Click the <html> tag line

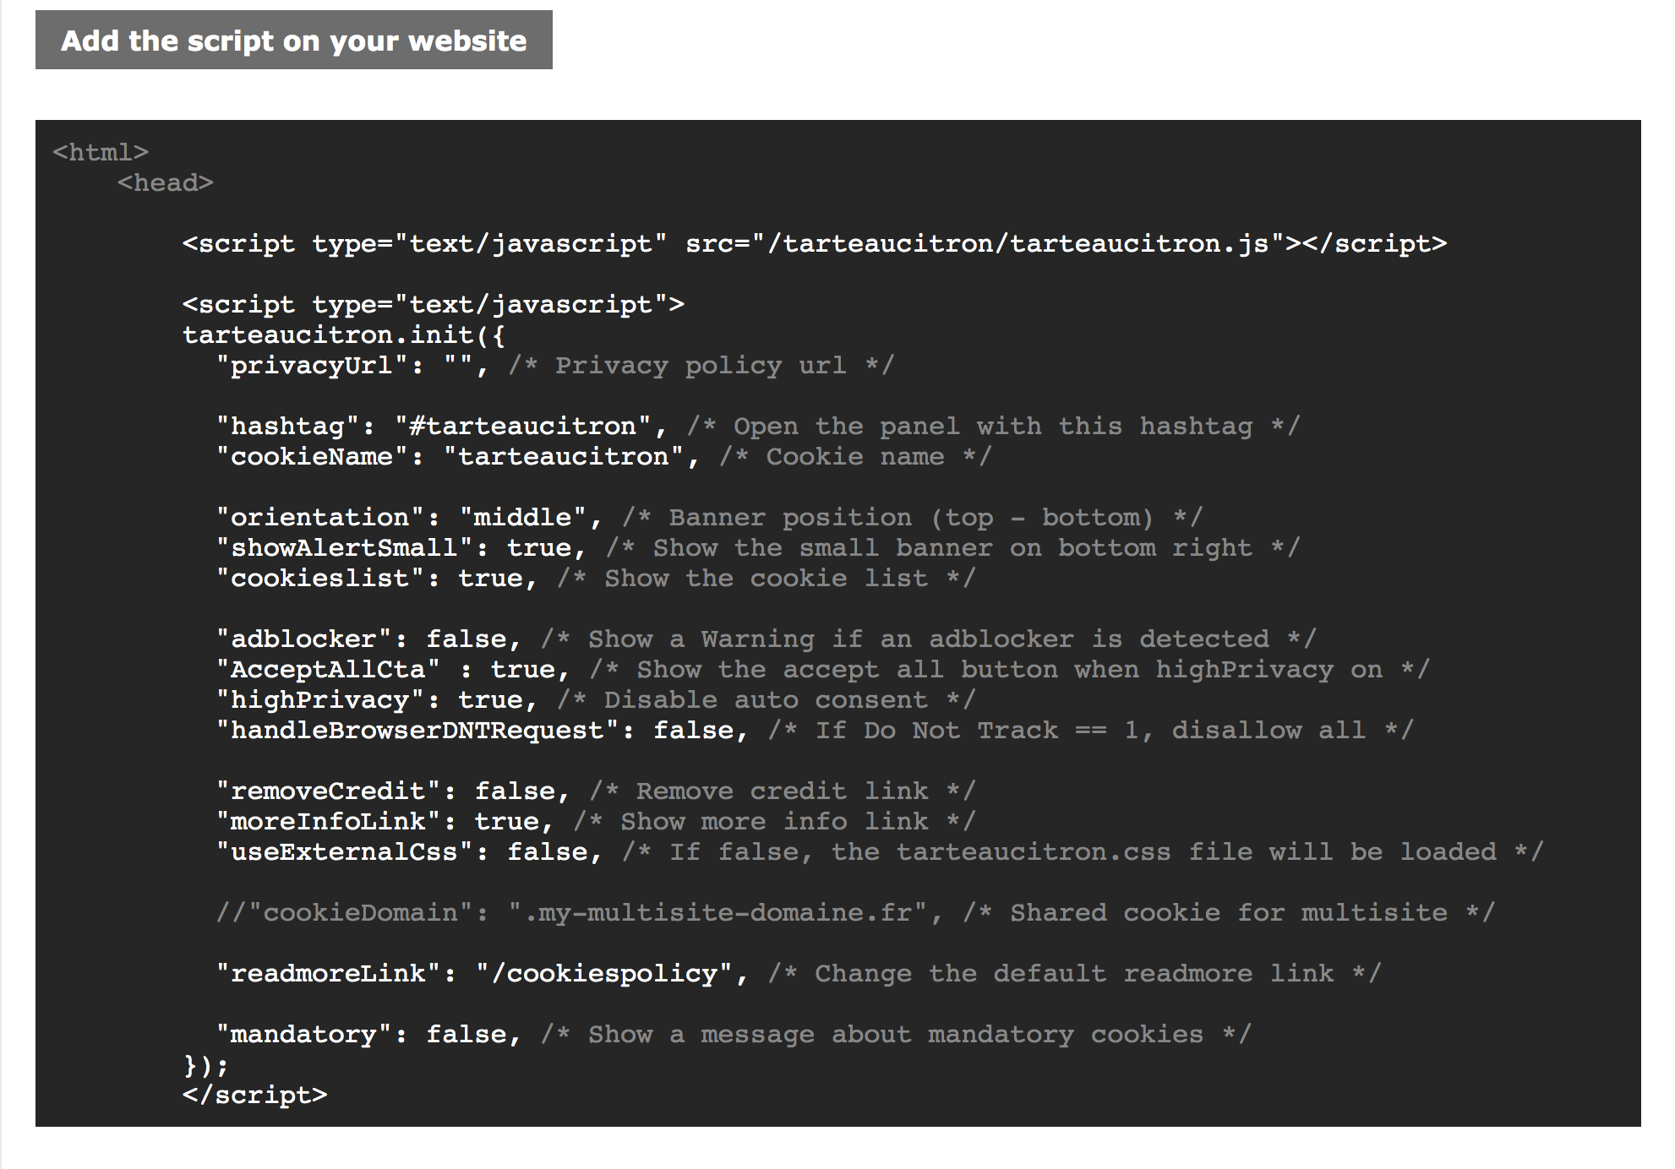(x=101, y=152)
